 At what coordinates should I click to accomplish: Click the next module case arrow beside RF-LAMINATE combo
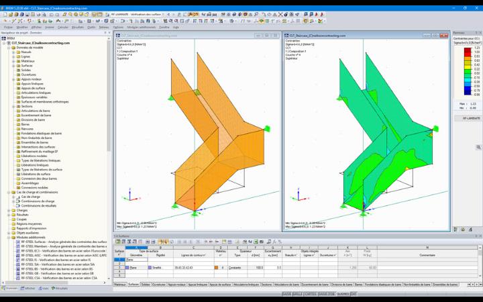click(173, 15)
